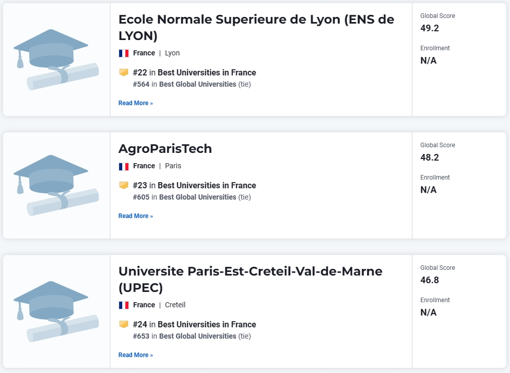The height and width of the screenshot is (373, 510).
Task: Click Read More for ENS de Lyon
Action: point(136,103)
